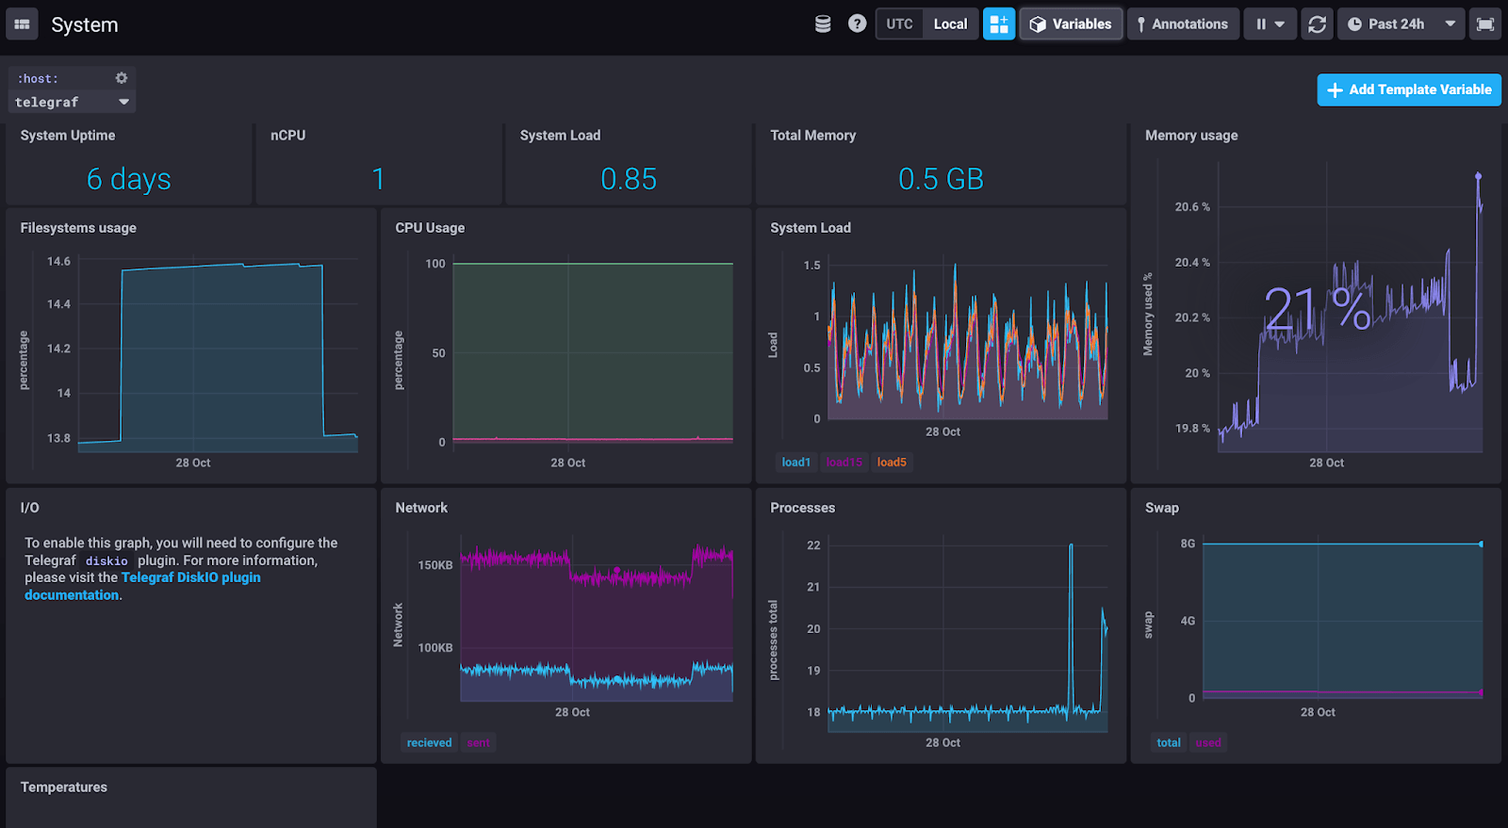
Task: Switch timezone to UTC
Action: (899, 24)
